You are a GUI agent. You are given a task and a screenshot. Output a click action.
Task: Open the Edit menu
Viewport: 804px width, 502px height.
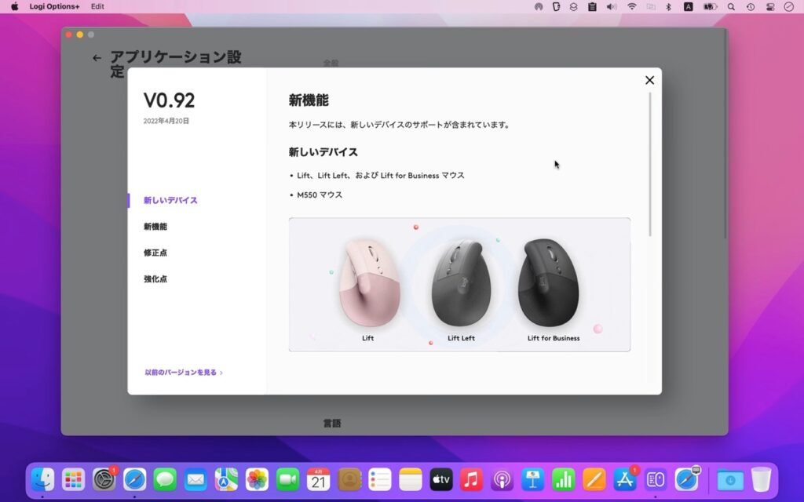[97, 6]
